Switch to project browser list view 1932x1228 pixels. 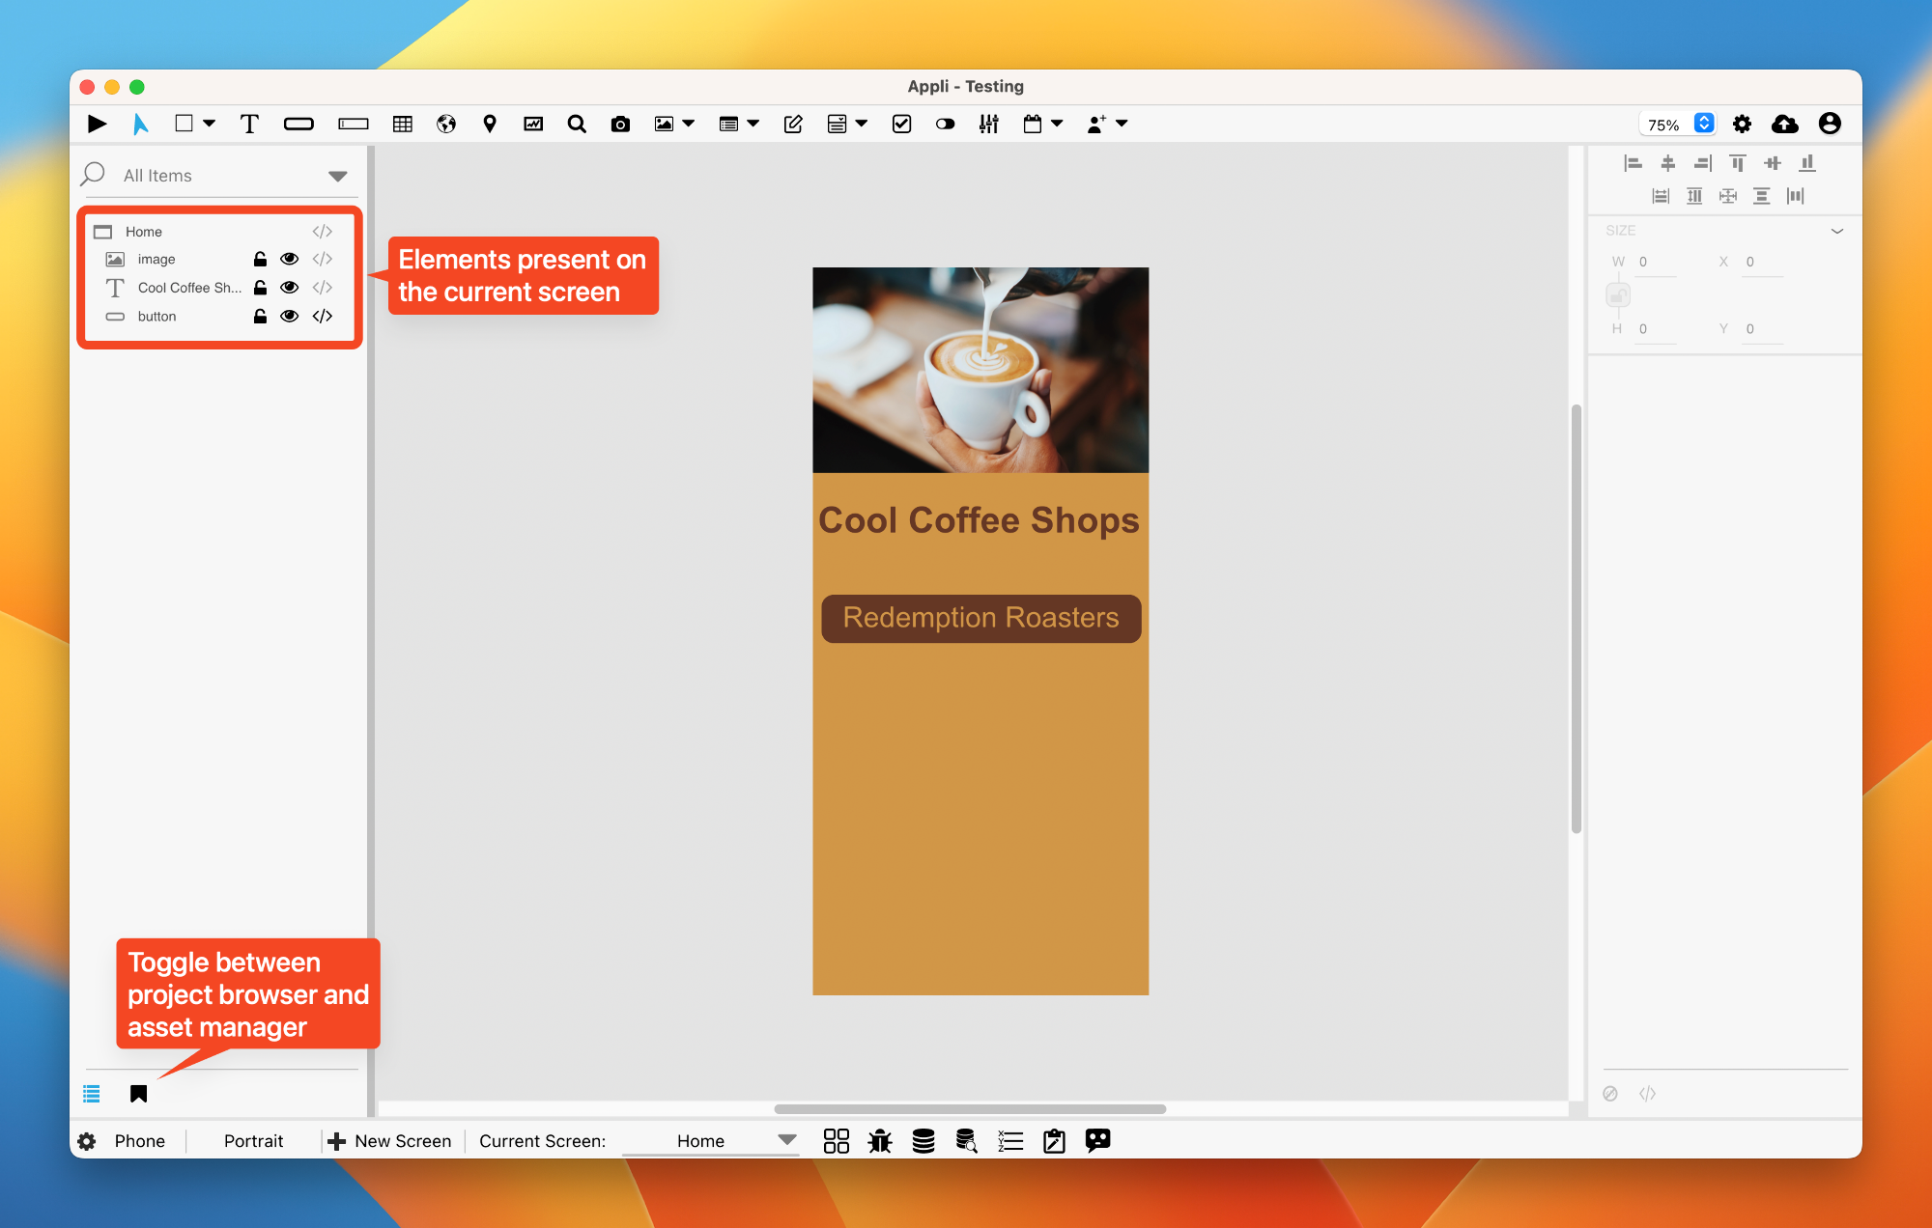[92, 1094]
